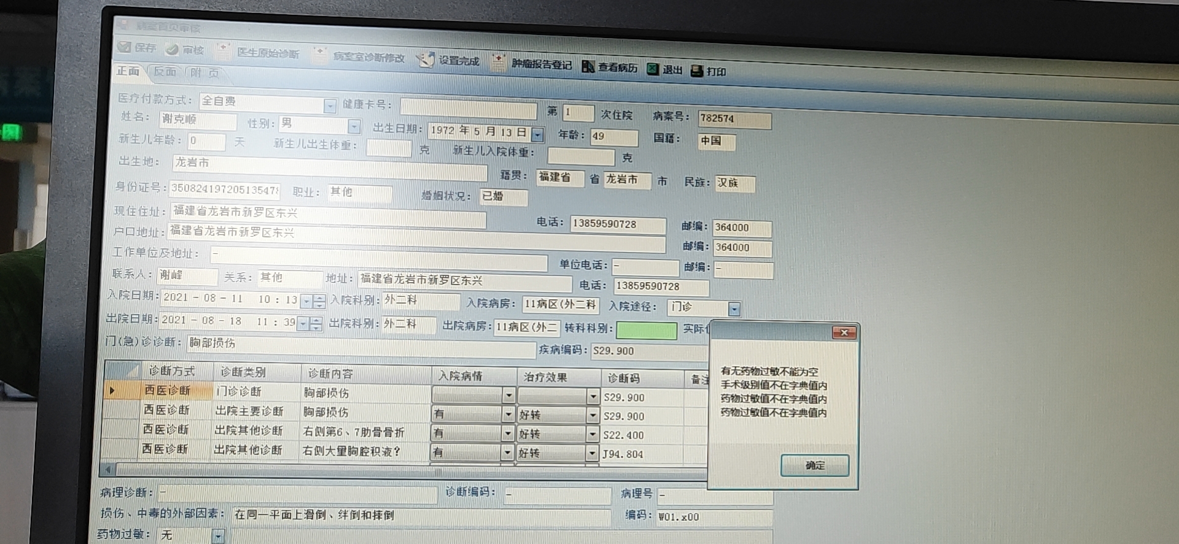1179x544 pixels.
Task: Click the 民族 field showing 汉族
Action: click(735, 183)
